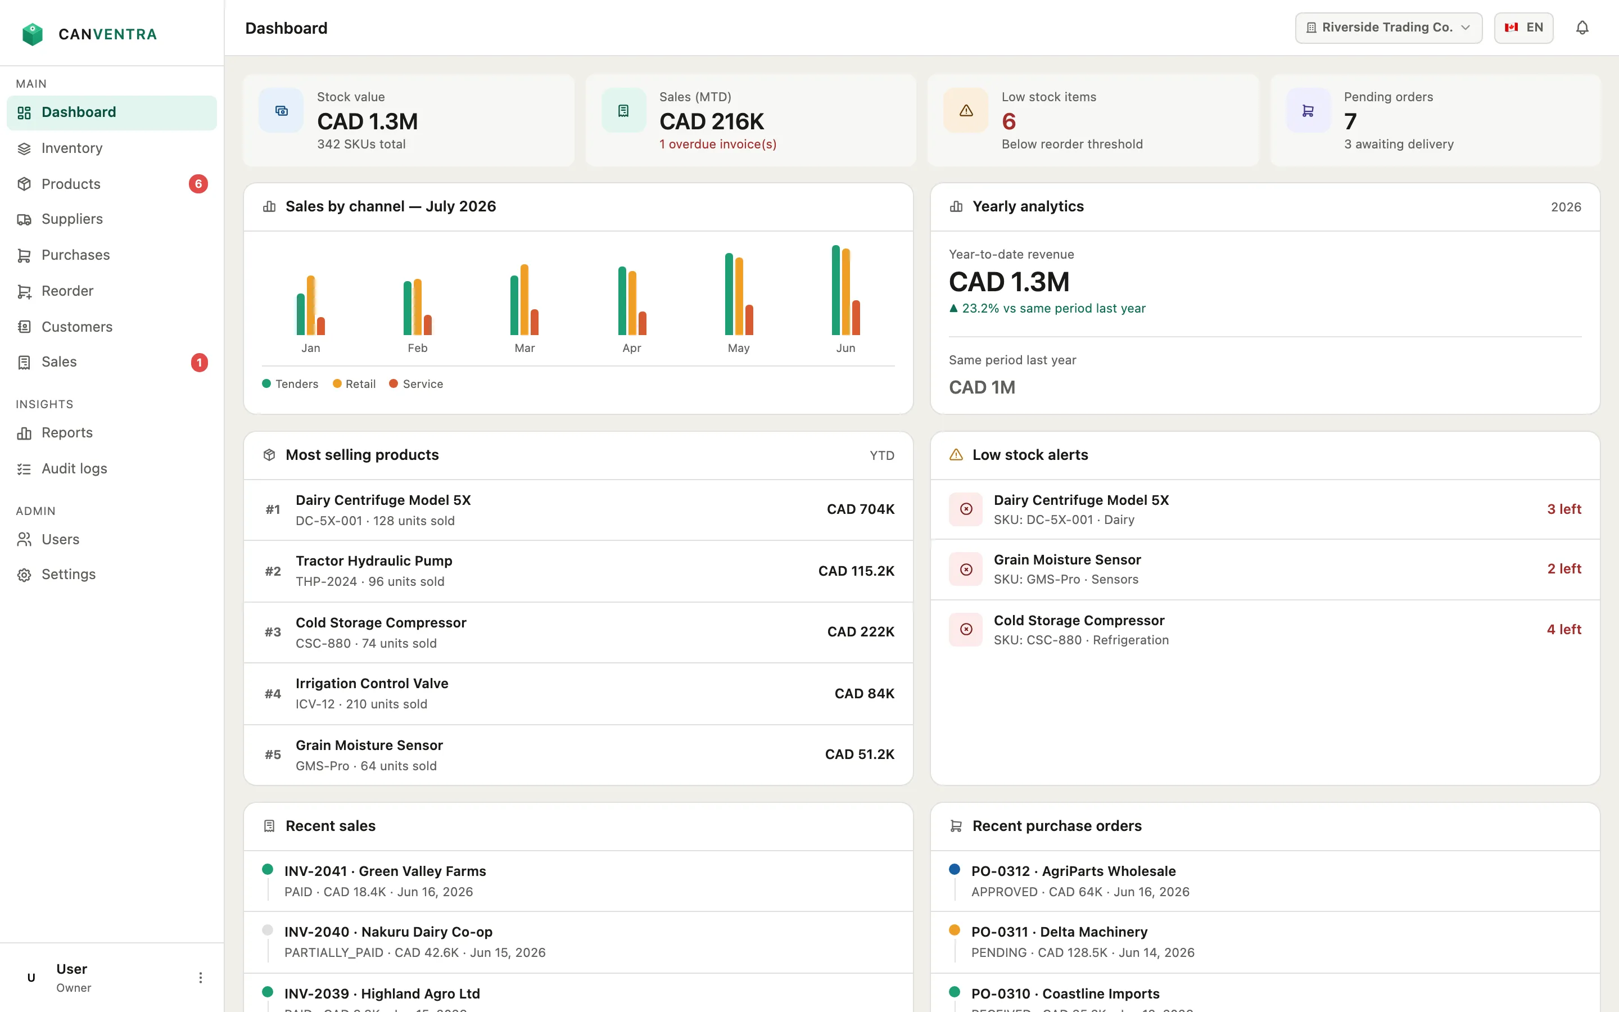
Task: Click the alert icon on Dairy Centrifuge low stock row
Action: [x=966, y=509]
